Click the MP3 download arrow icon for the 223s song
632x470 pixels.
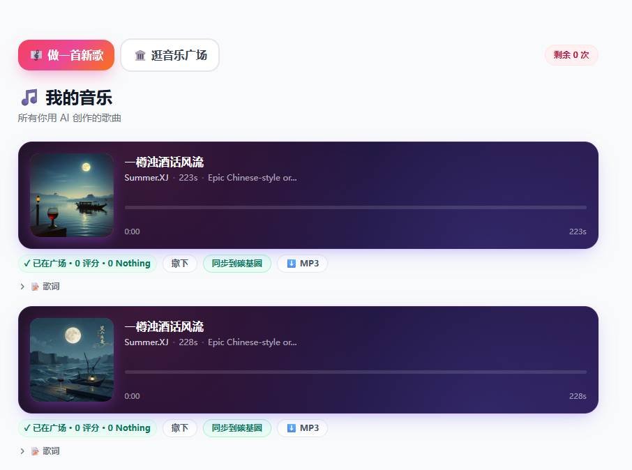[292, 264]
